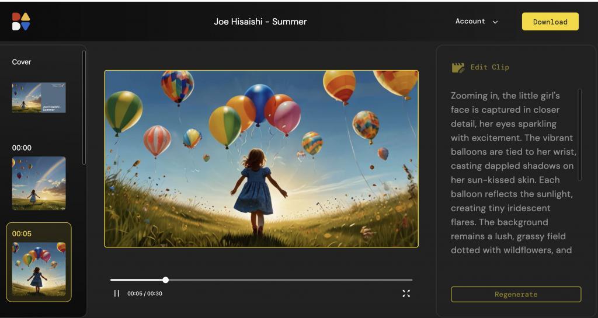This screenshot has height=318, width=598.
Task: Click the 'Cover' label in sidebar
Action: point(22,62)
